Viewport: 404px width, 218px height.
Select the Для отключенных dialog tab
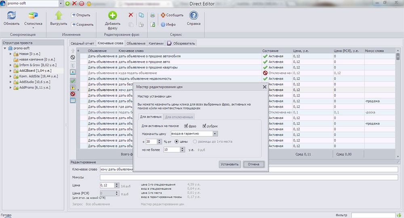click(179, 117)
